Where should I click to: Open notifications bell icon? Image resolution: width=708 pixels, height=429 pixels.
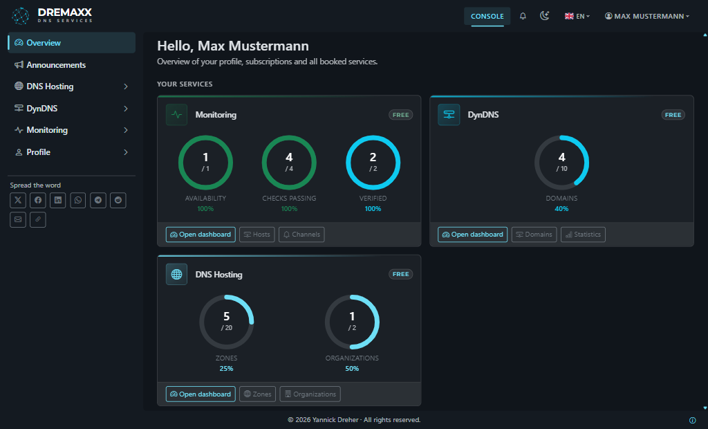(523, 17)
